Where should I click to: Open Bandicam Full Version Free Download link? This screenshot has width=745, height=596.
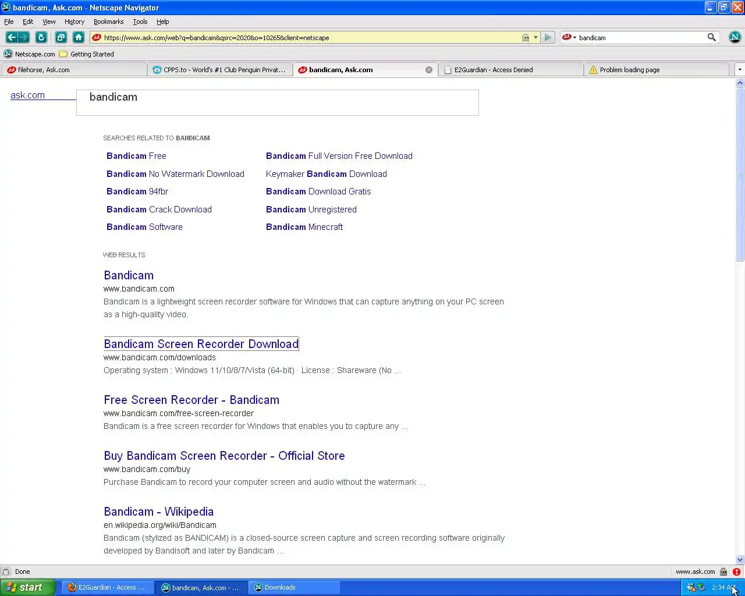pyautogui.click(x=339, y=156)
